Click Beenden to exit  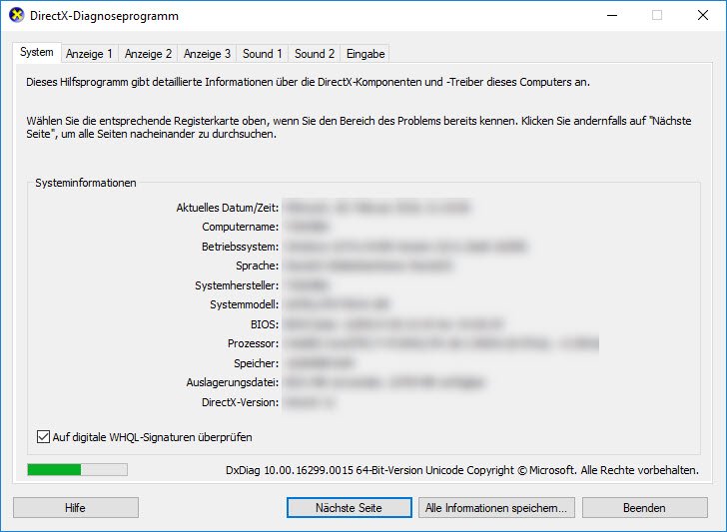pyautogui.click(x=644, y=508)
